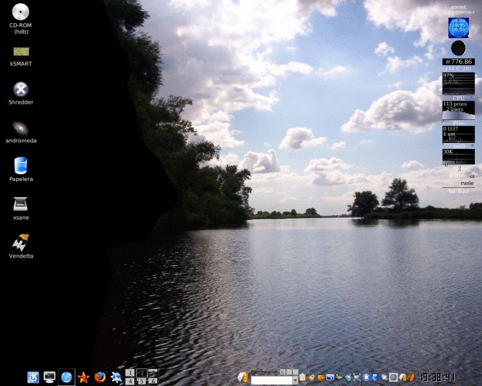The width and height of the screenshot is (482, 386).
Task: Start Vendetta from the desktop
Action: [21, 246]
